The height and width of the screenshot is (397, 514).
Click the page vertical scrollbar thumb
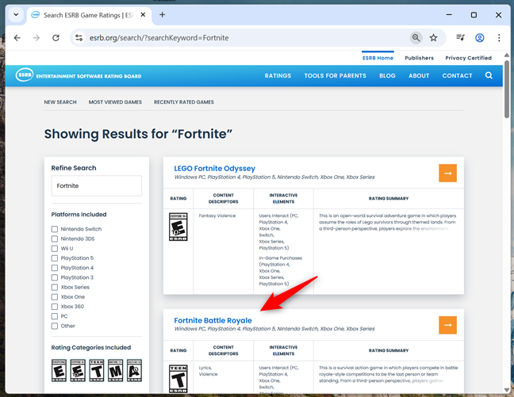[507, 89]
